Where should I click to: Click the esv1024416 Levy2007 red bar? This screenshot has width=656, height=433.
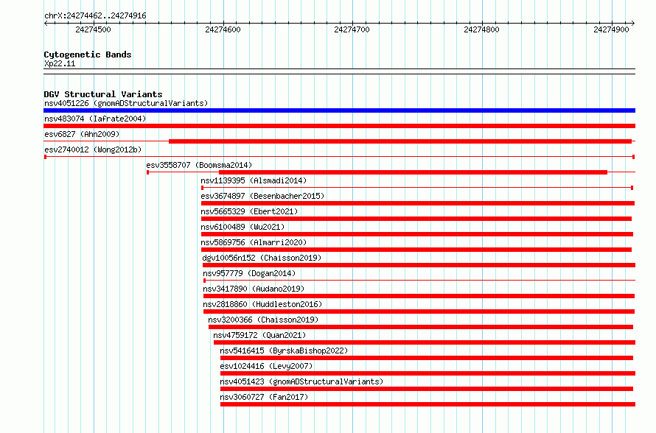tap(428, 373)
